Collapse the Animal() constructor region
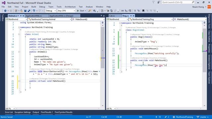212x119 pixels. pos(19,52)
